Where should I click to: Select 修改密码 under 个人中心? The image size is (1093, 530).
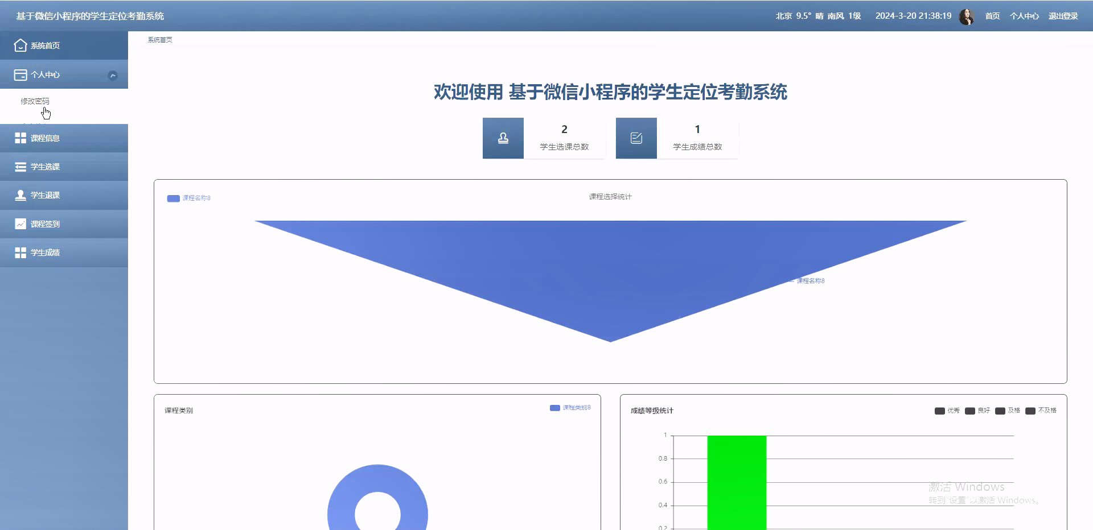(x=34, y=102)
